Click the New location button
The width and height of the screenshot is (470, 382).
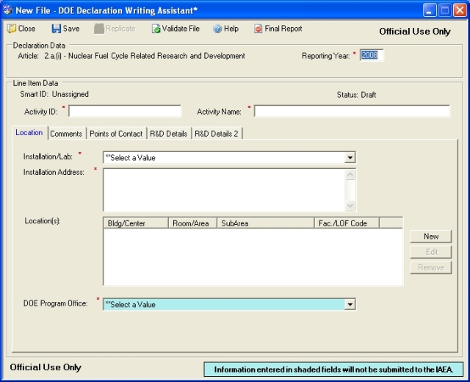(x=431, y=237)
